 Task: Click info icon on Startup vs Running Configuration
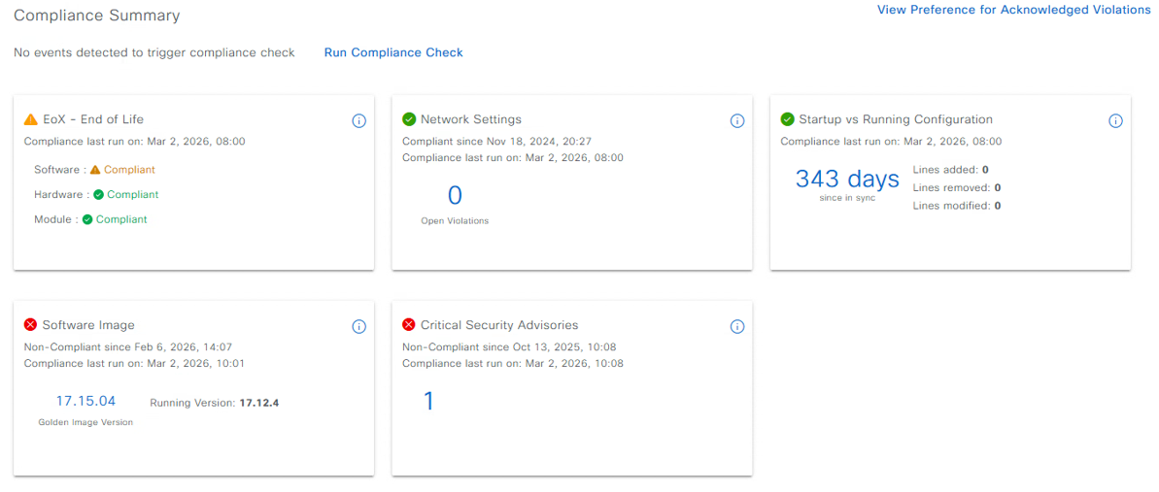(x=1115, y=121)
